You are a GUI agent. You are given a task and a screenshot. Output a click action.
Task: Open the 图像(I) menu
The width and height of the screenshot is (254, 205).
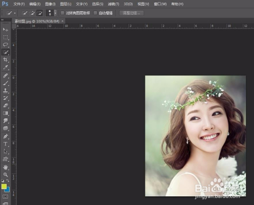(50, 4)
